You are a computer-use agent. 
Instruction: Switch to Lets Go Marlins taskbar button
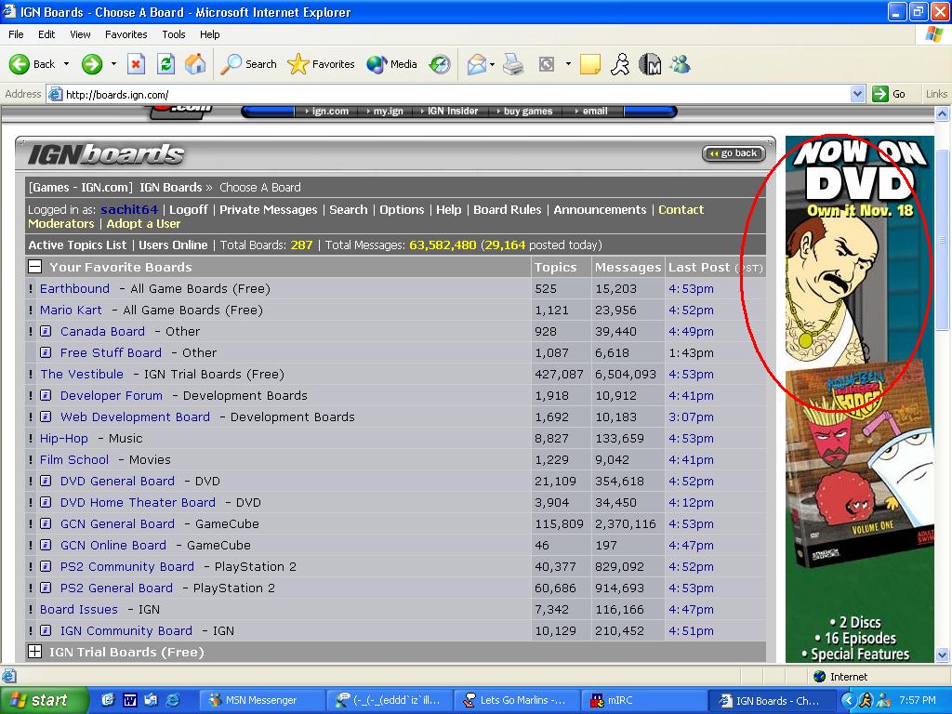click(x=516, y=700)
